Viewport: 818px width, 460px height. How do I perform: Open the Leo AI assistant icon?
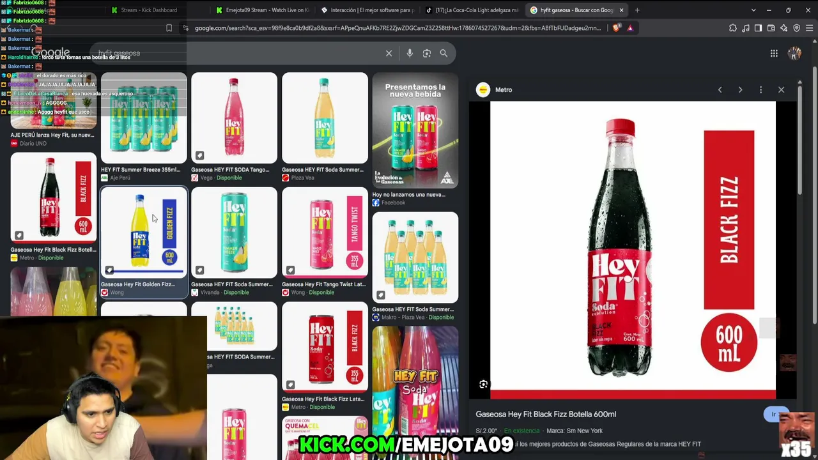[x=783, y=28]
